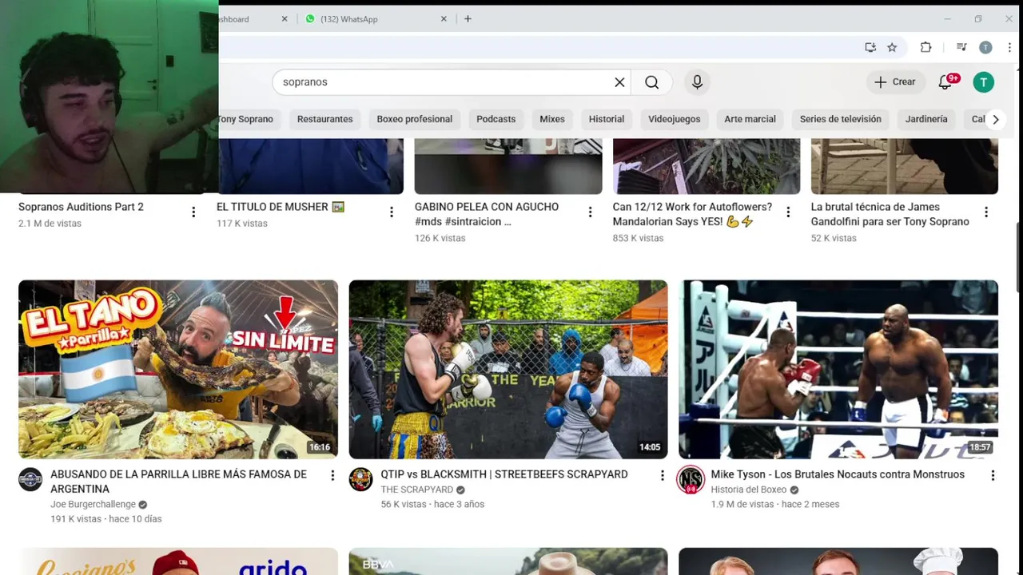Open media controls icon in Chrome toolbar
This screenshot has height=575, width=1023.
961,47
